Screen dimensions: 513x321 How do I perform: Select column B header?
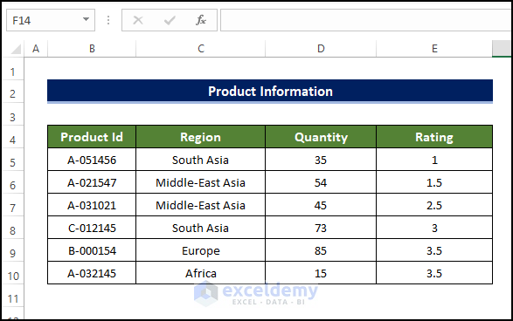tap(92, 49)
